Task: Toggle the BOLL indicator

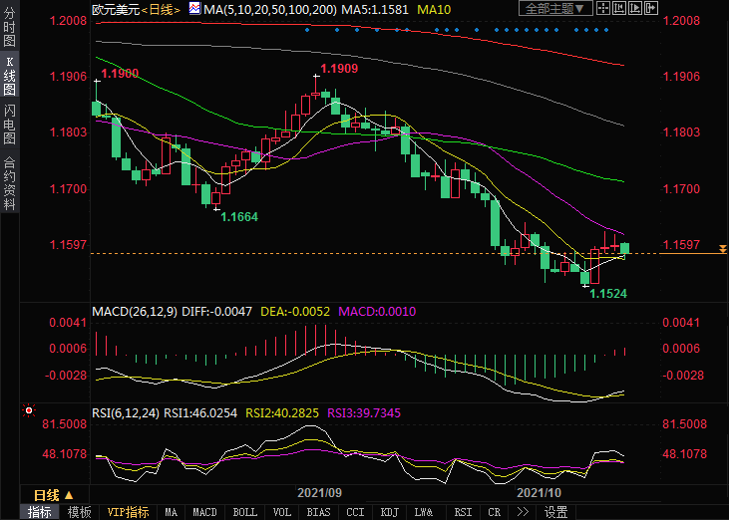Action: (x=243, y=512)
